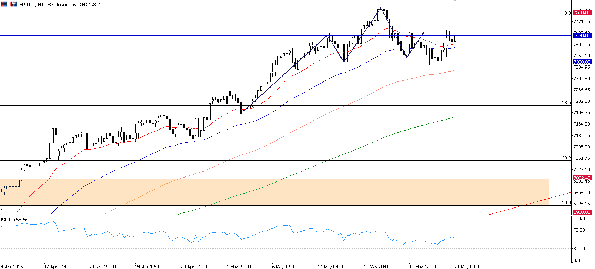Select the blue 7430.00 price level label
This screenshot has width=595, height=269.
(582, 35)
